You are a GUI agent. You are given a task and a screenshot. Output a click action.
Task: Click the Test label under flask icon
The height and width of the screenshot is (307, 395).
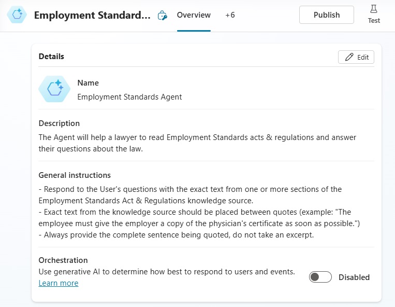click(x=374, y=20)
